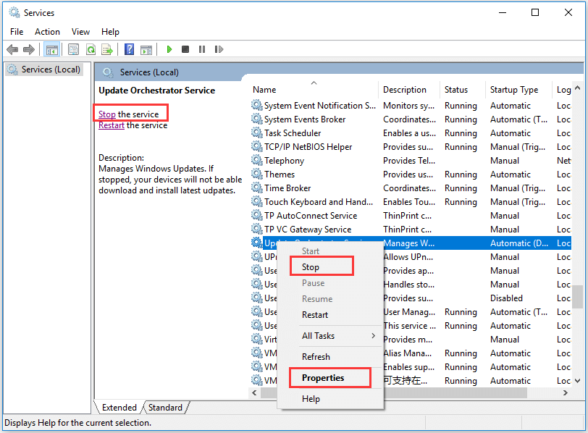Click the Refresh toolbar icon
Viewport: 588px width, 433px height.
point(90,49)
